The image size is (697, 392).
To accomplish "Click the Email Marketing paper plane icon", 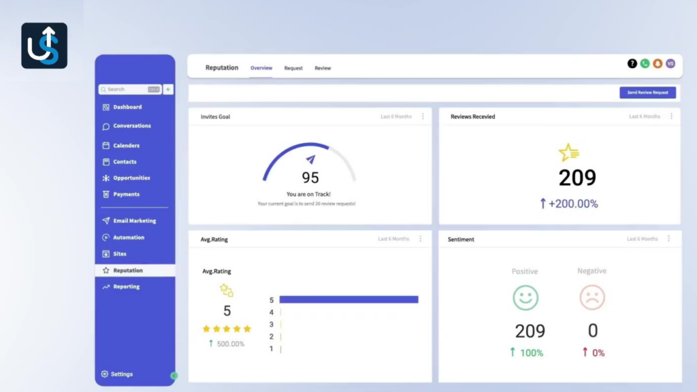I will [x=106, y=220].
